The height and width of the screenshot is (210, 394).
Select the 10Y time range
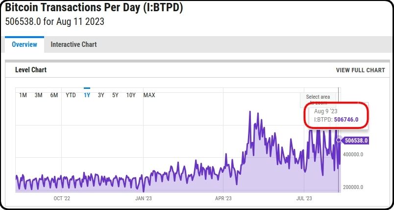click(x=131, y=95)
